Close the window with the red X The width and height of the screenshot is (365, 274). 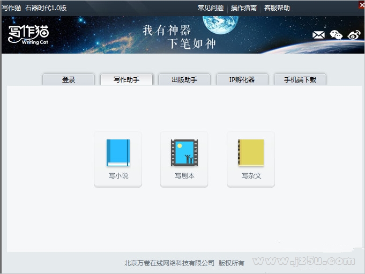(362, 5)
